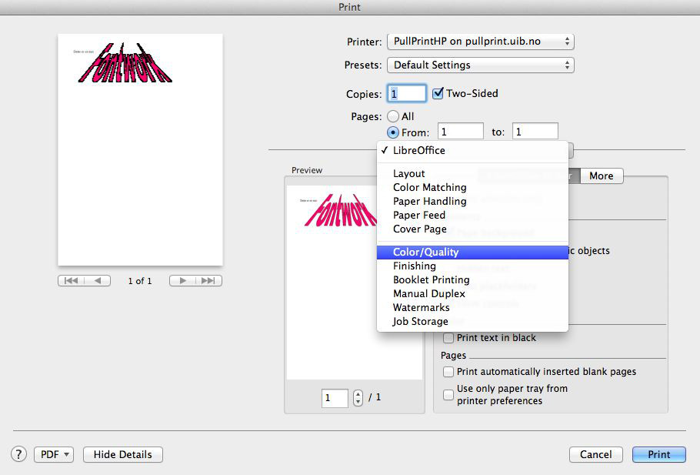Screen dimensions: 700x475
Task: Click the Hide Details button
Action: pos(122,454)
